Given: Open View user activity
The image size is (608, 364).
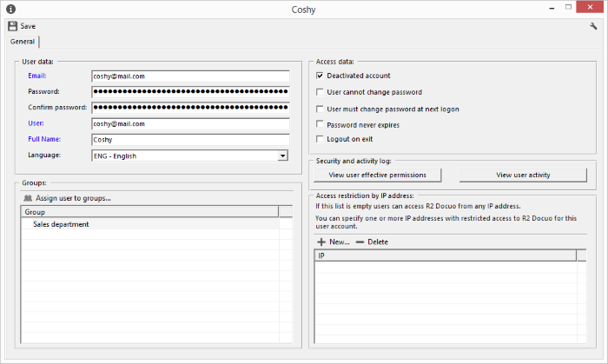Looking at the screenshot, I should pos(523,175).
